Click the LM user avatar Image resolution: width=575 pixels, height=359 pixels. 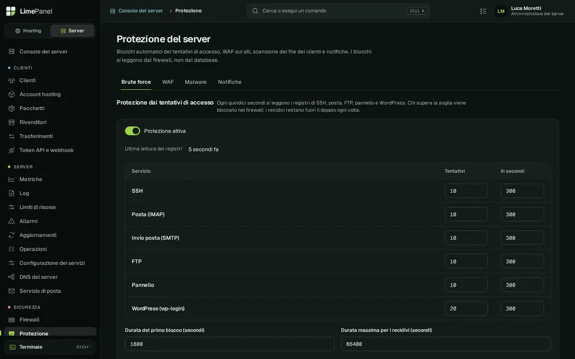click(x=501, y=11)
